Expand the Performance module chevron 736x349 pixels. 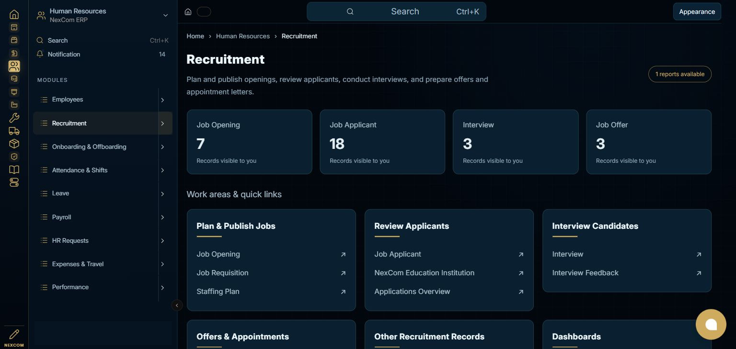pyautogui.click(x=162, y=288)
